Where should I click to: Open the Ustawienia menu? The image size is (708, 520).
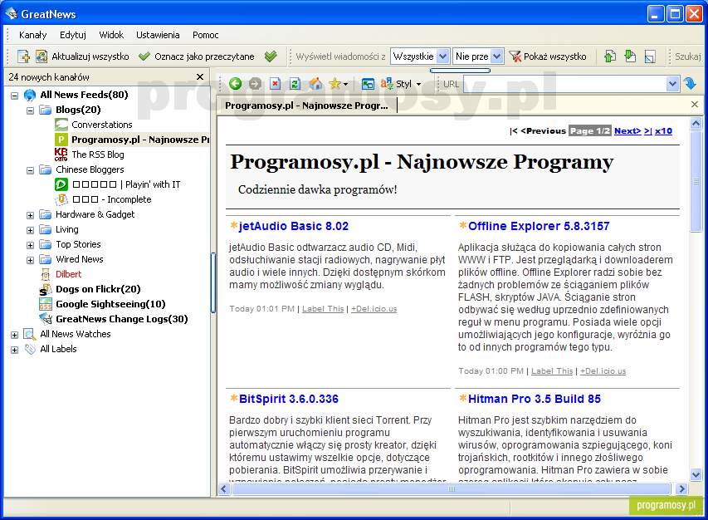158,35
